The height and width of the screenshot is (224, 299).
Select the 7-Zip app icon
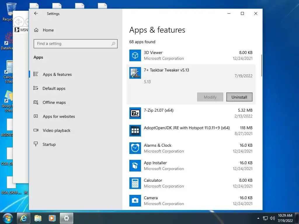pyautogui.click(x=135, y=113)
